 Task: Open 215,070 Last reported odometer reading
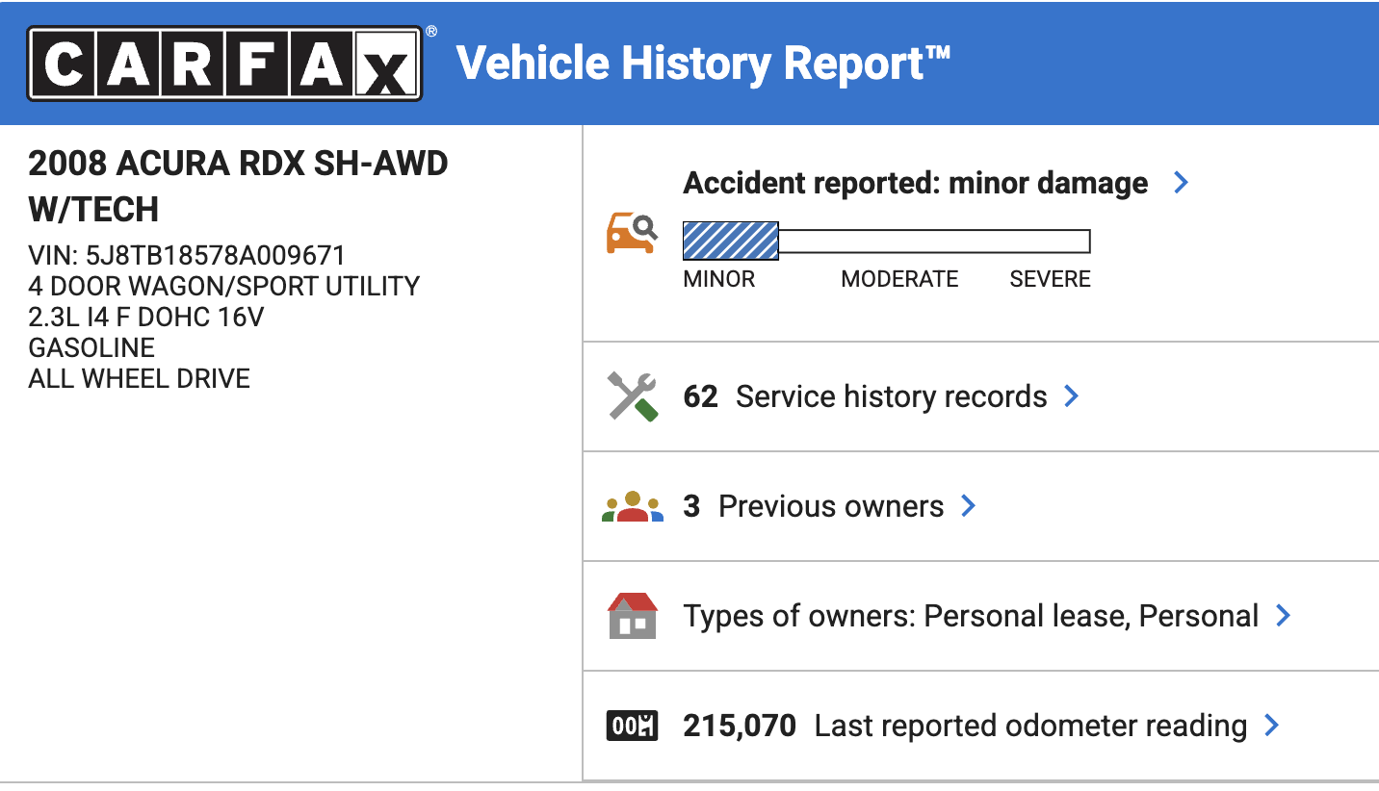[965, 726]
